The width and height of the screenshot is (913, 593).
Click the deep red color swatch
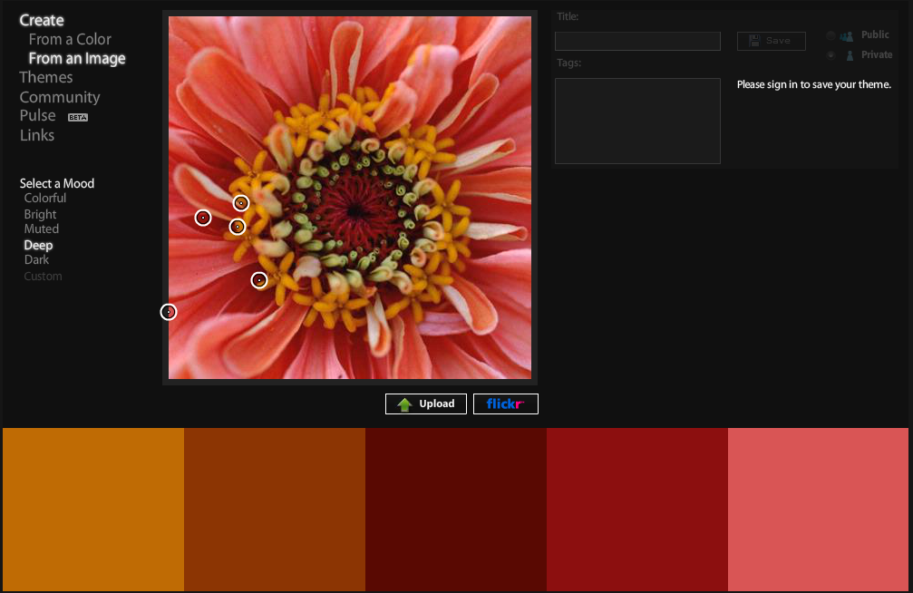pyautogui.click(x=637, y=510)
